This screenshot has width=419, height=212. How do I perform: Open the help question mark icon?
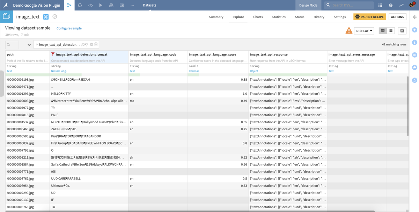(391, 5)
